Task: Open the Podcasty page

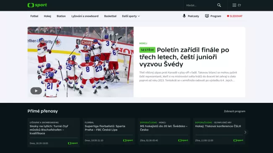Action: tap(193, 16)
